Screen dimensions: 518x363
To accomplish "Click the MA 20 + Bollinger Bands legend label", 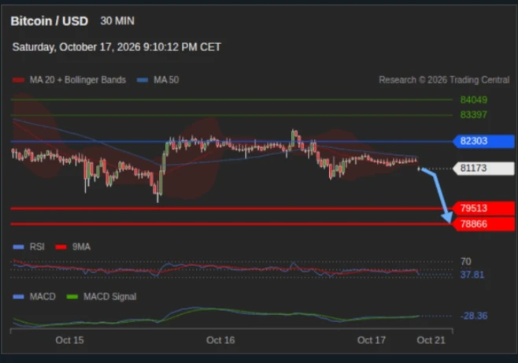I will [78, 80].
